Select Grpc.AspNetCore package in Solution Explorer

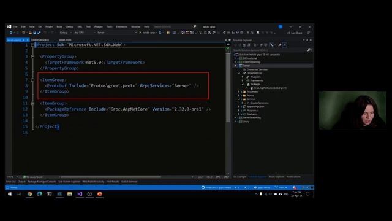[270, 88]
